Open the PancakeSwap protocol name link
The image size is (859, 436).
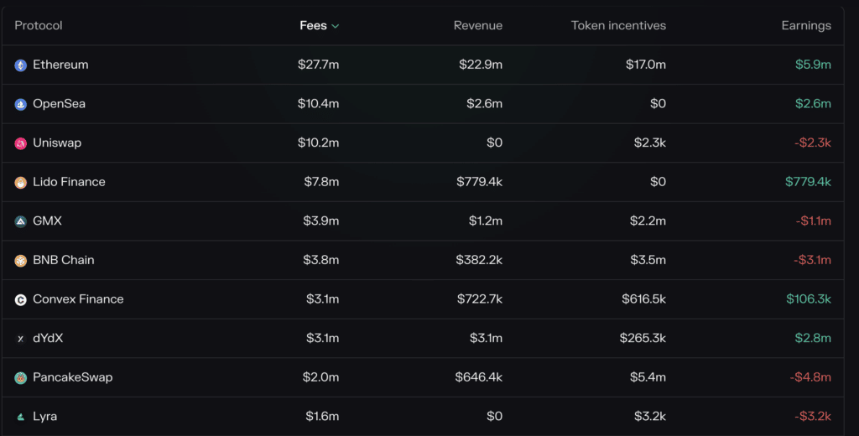click(x=72, y=377)
